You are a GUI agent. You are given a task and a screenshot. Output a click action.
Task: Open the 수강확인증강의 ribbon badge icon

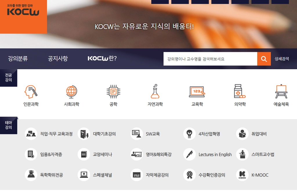(189, 175)
